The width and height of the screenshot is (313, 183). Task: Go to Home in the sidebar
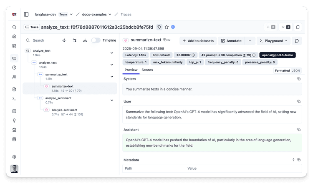point(14,36)
